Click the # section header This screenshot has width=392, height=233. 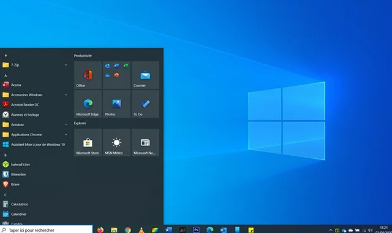tap(6, 56)
